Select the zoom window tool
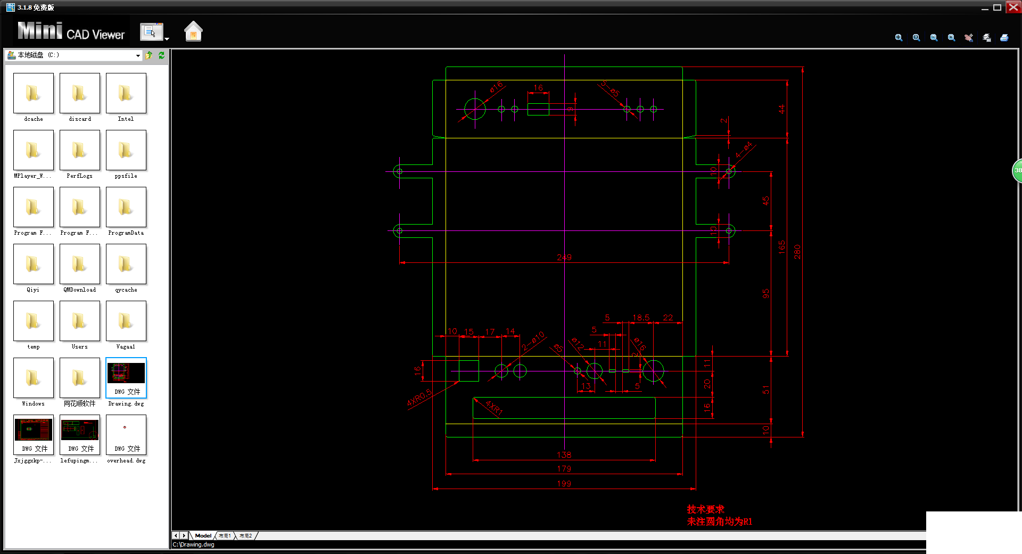Image resolution: width=1022 pixels, height=554 pixels. [916, 38]
